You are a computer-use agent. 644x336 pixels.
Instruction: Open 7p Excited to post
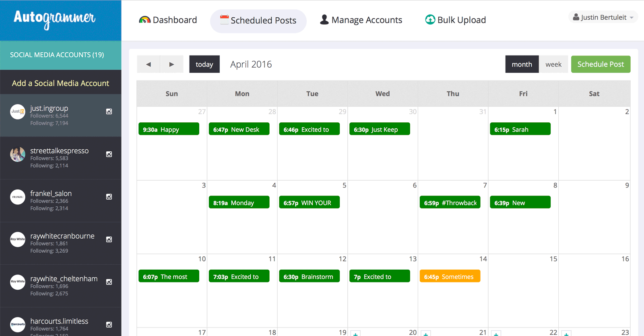(380, 276)
